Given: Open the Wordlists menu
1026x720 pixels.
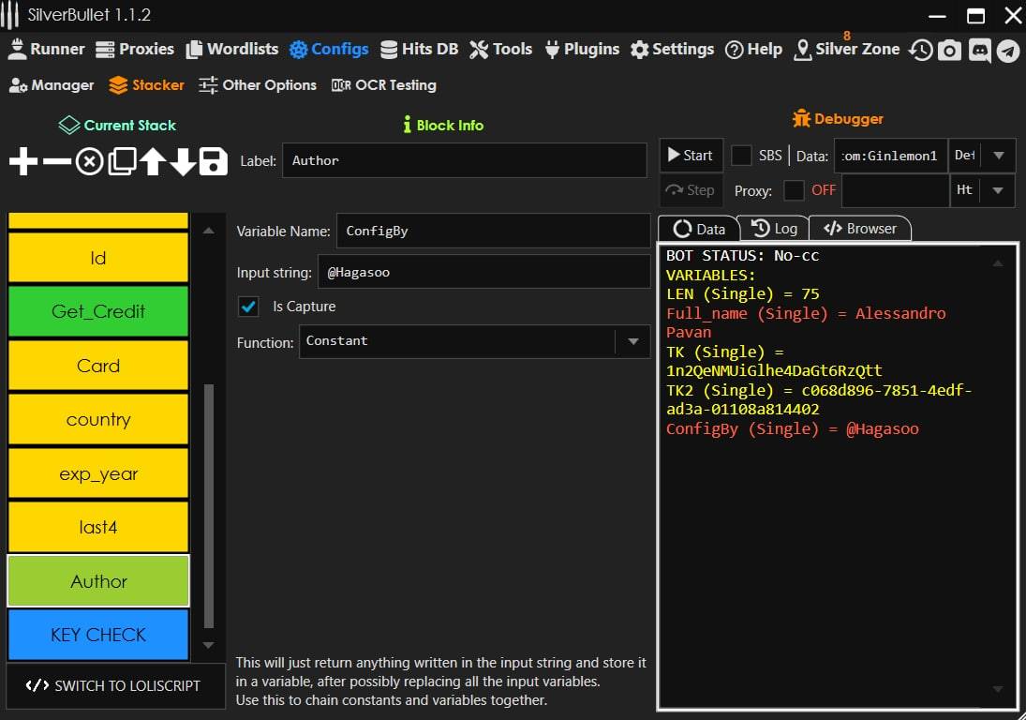Looking at the screenshot, I should pyautogui.click(x=232, y=49).
